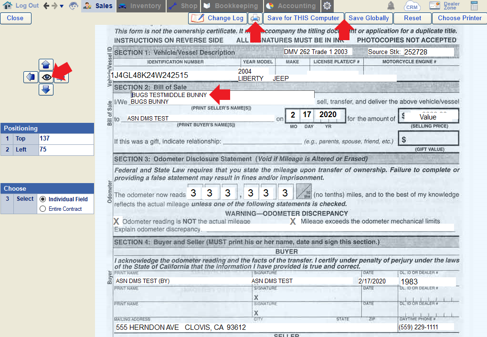Click the face icon beside Sales
Screen dimensions: 487x337
tap(74, 6)
